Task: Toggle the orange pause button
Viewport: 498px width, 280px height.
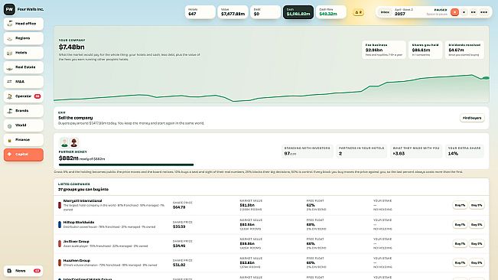Action: coord(454,12)
